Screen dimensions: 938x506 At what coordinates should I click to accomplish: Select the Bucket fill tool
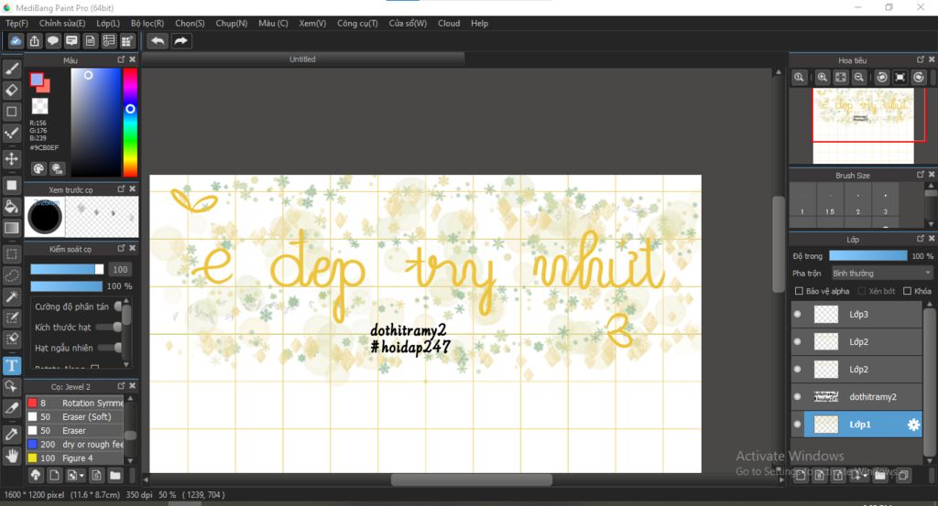[x=12, y=207]
